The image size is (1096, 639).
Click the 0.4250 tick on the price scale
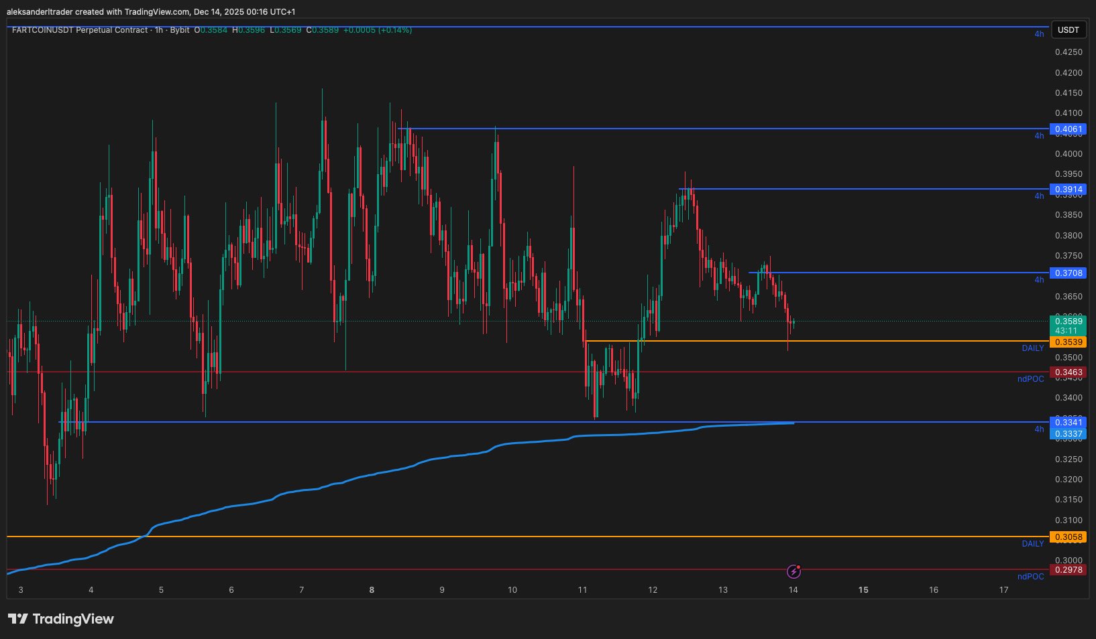[x=1068, y=52]
